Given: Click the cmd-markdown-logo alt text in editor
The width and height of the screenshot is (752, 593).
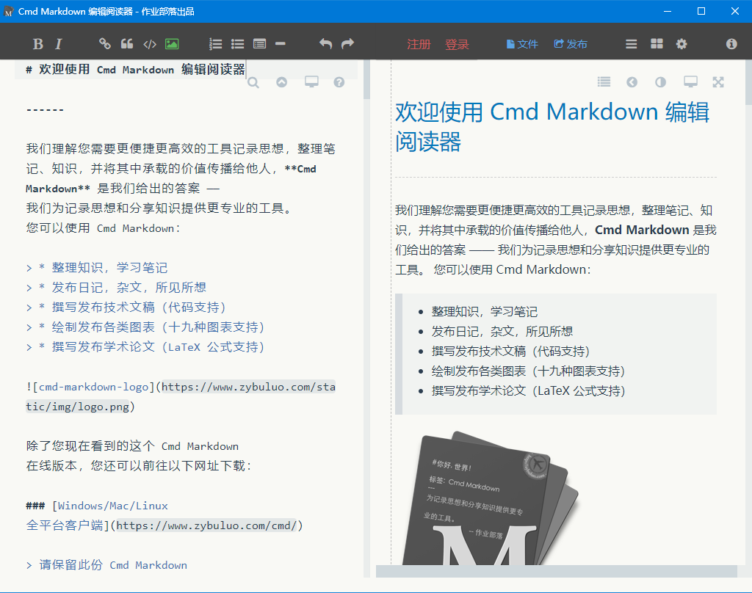Looking at the screenshot, I should click(x=93, y=388).
